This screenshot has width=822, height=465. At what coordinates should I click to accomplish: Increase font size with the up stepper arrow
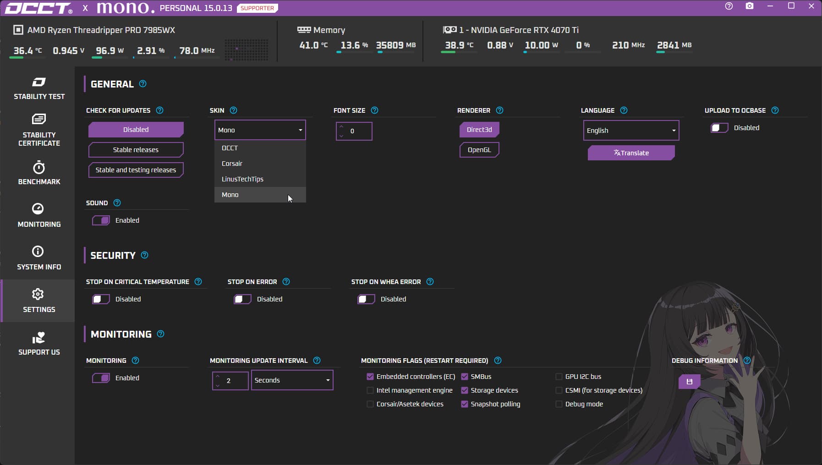pos(341,127)
